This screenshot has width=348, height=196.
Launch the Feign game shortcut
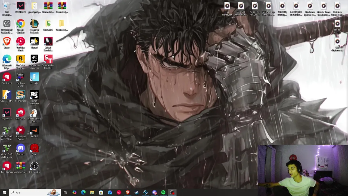tap(34, 150)
